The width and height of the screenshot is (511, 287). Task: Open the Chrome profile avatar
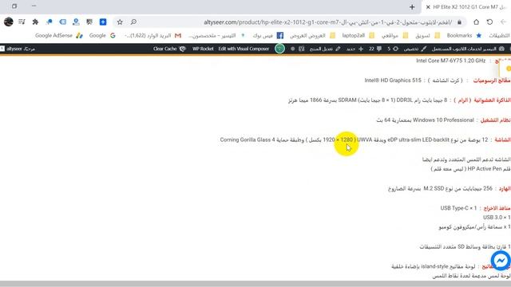pos(9,22)
